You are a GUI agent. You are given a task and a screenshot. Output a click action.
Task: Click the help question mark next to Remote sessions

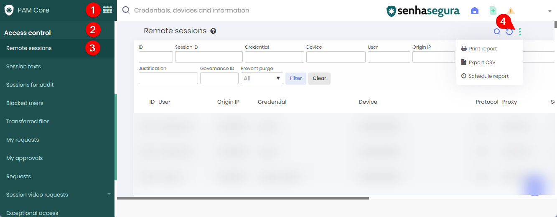pos(213,31)
